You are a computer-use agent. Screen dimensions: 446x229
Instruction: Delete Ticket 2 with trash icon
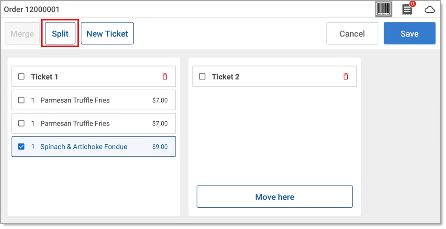346,77
